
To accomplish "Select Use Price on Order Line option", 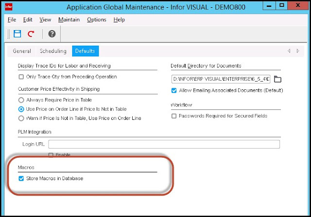I will click(21, 109).
